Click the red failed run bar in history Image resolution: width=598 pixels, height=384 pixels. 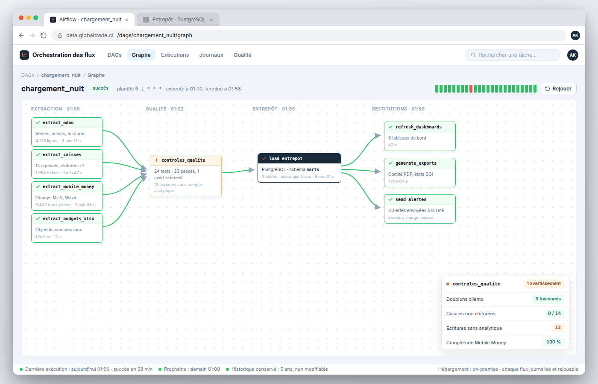[x=471, y=89]
